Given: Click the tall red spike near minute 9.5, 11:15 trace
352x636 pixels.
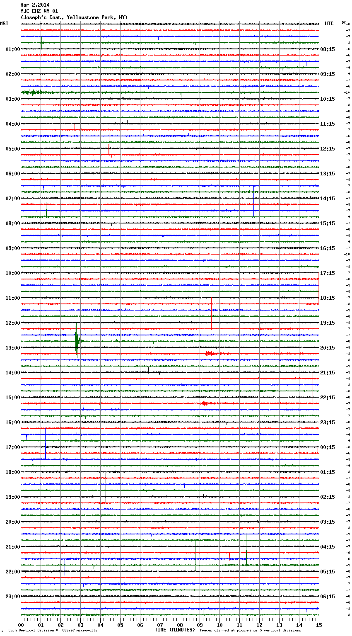Looking at the screenshot, I should coord(211,313).
